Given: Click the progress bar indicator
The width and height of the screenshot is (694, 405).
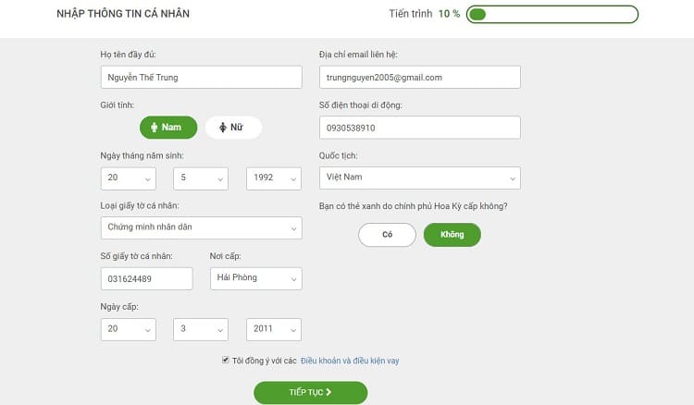Looking at the screenshot, I should pos(552,14).
